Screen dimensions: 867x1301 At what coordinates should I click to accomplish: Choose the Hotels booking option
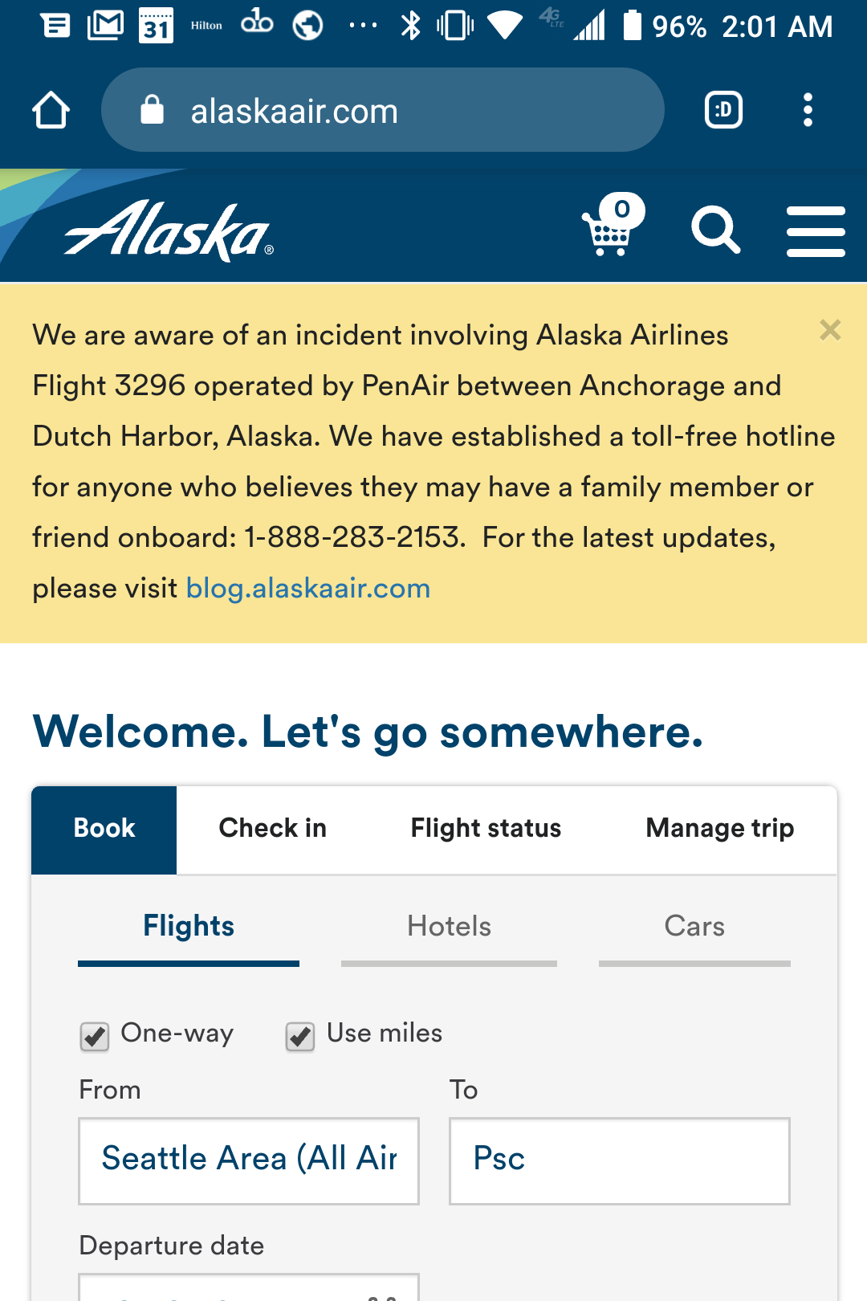point(449,927)
